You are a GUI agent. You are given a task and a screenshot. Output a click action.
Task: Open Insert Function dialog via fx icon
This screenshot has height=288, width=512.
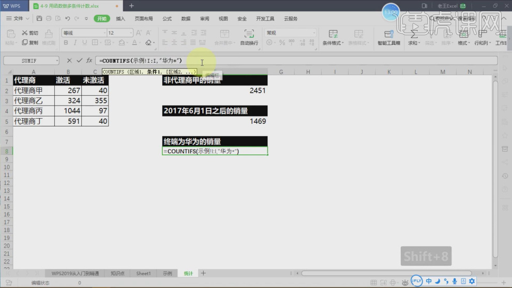(x=89, y=61)
